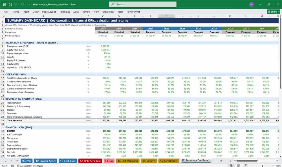The image size is (282, 167).
Task: Show hidden sheet tabs via ellipsis
Action: [x=17, y=161]
